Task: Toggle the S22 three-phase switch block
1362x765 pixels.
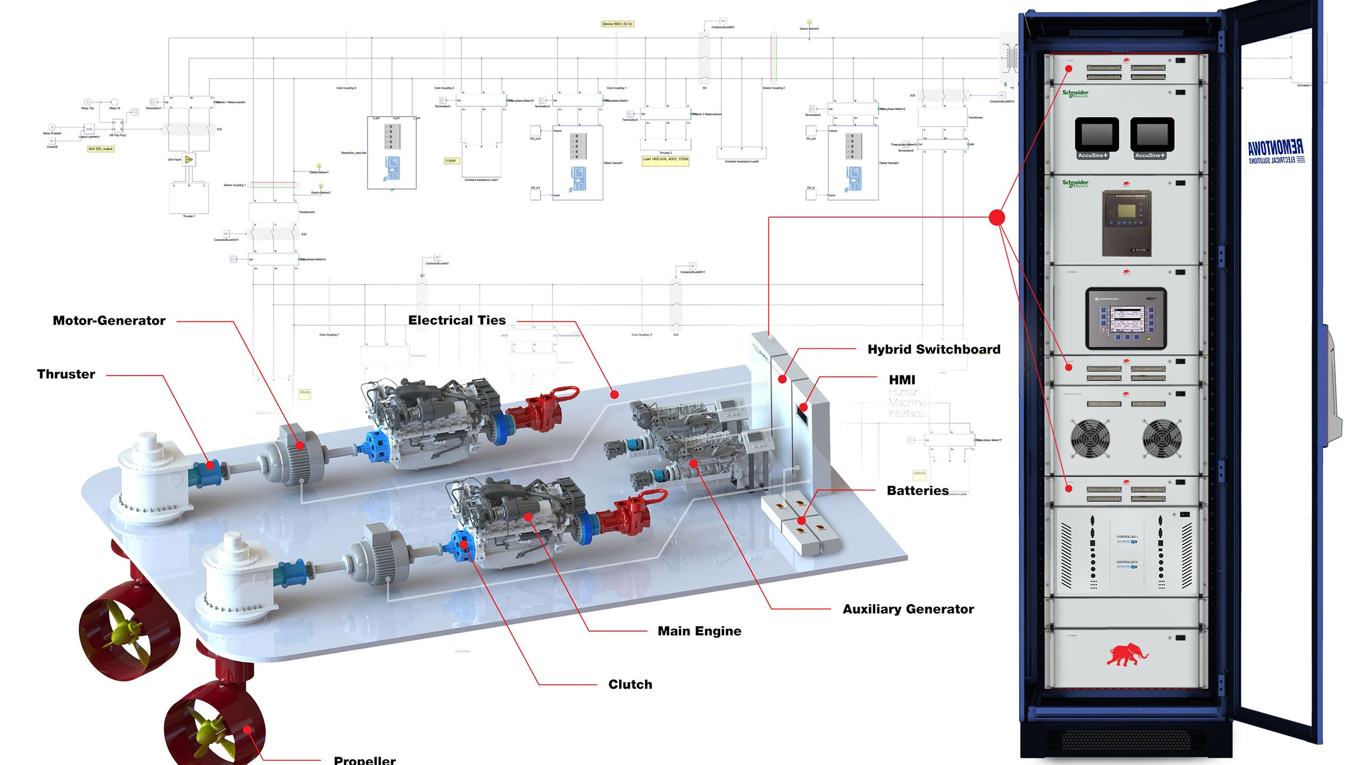Action: point(188,129)
